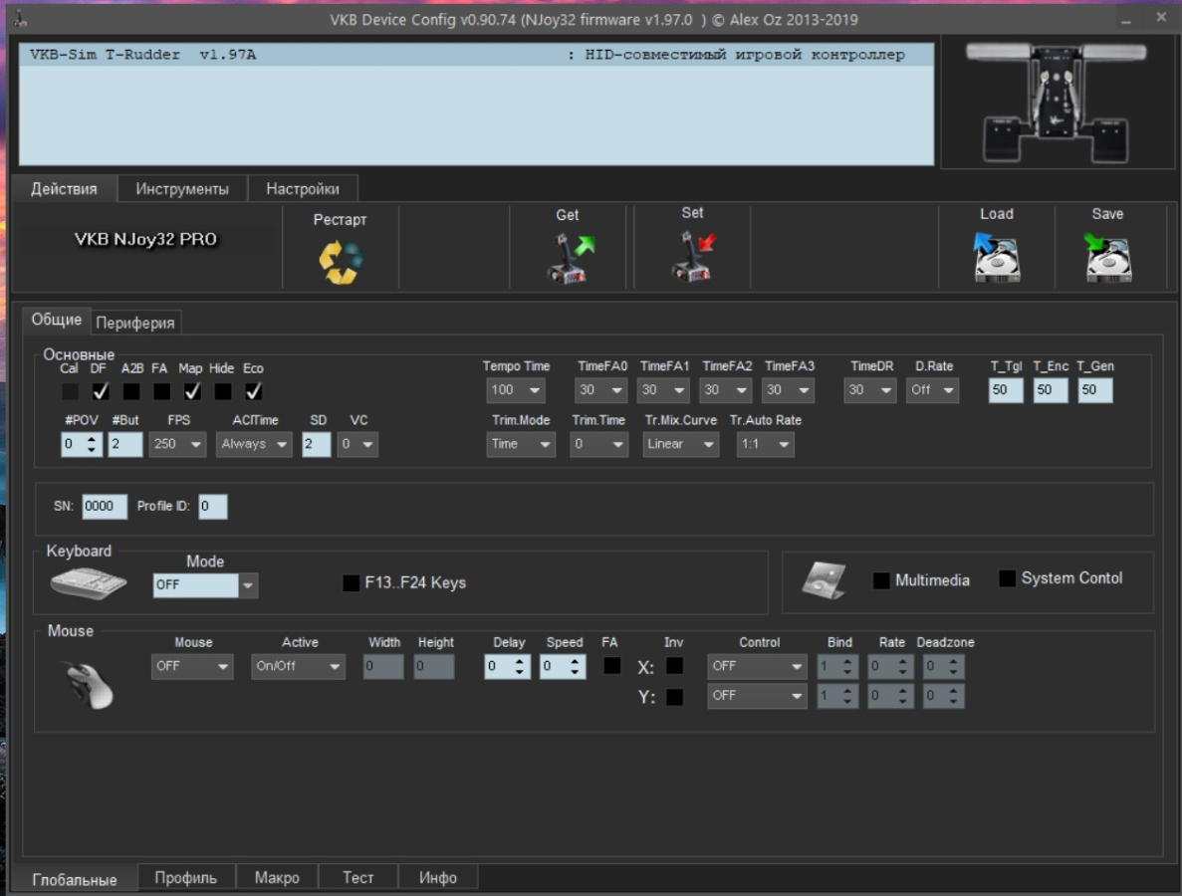Viewport: 1182px width, 896px height.
Task: Click the #But input field
Action: 125,444
